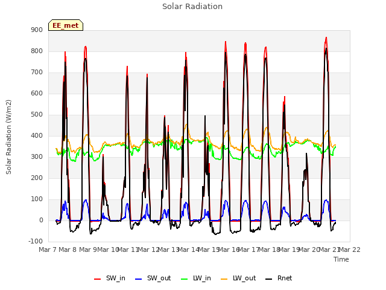Viewport: 386px width, 290px height.
Task: Click the Mar 14 x-axis tick label
Action: [189, 250]
